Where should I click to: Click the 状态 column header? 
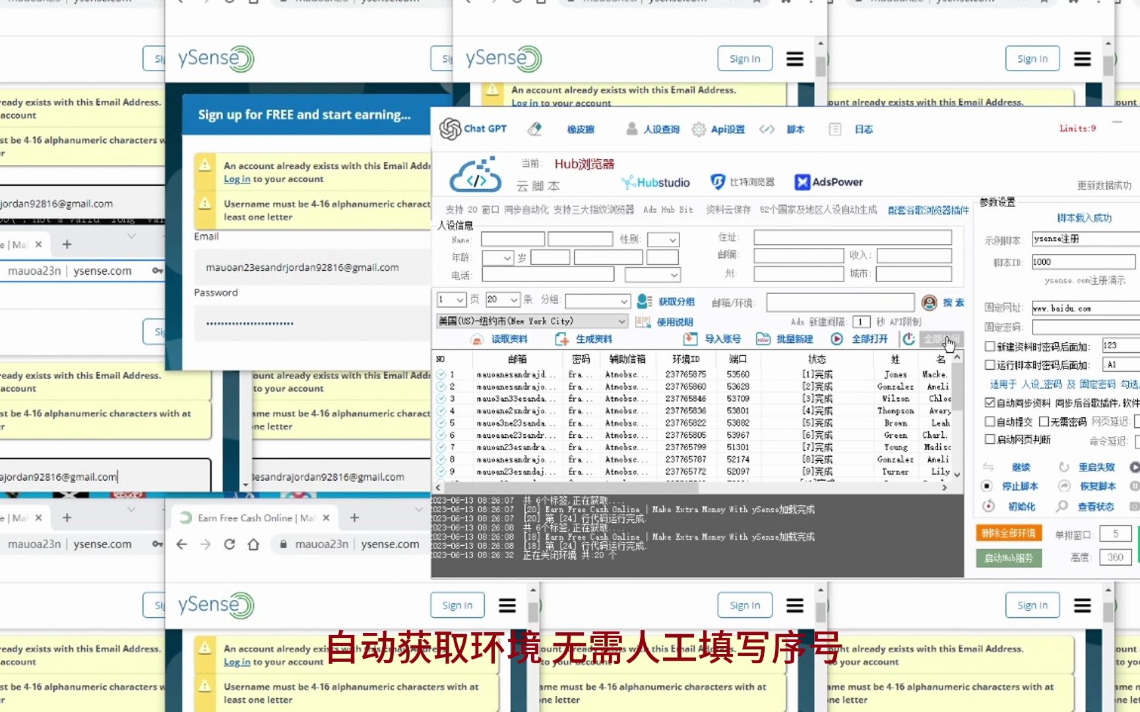[817, 359]
